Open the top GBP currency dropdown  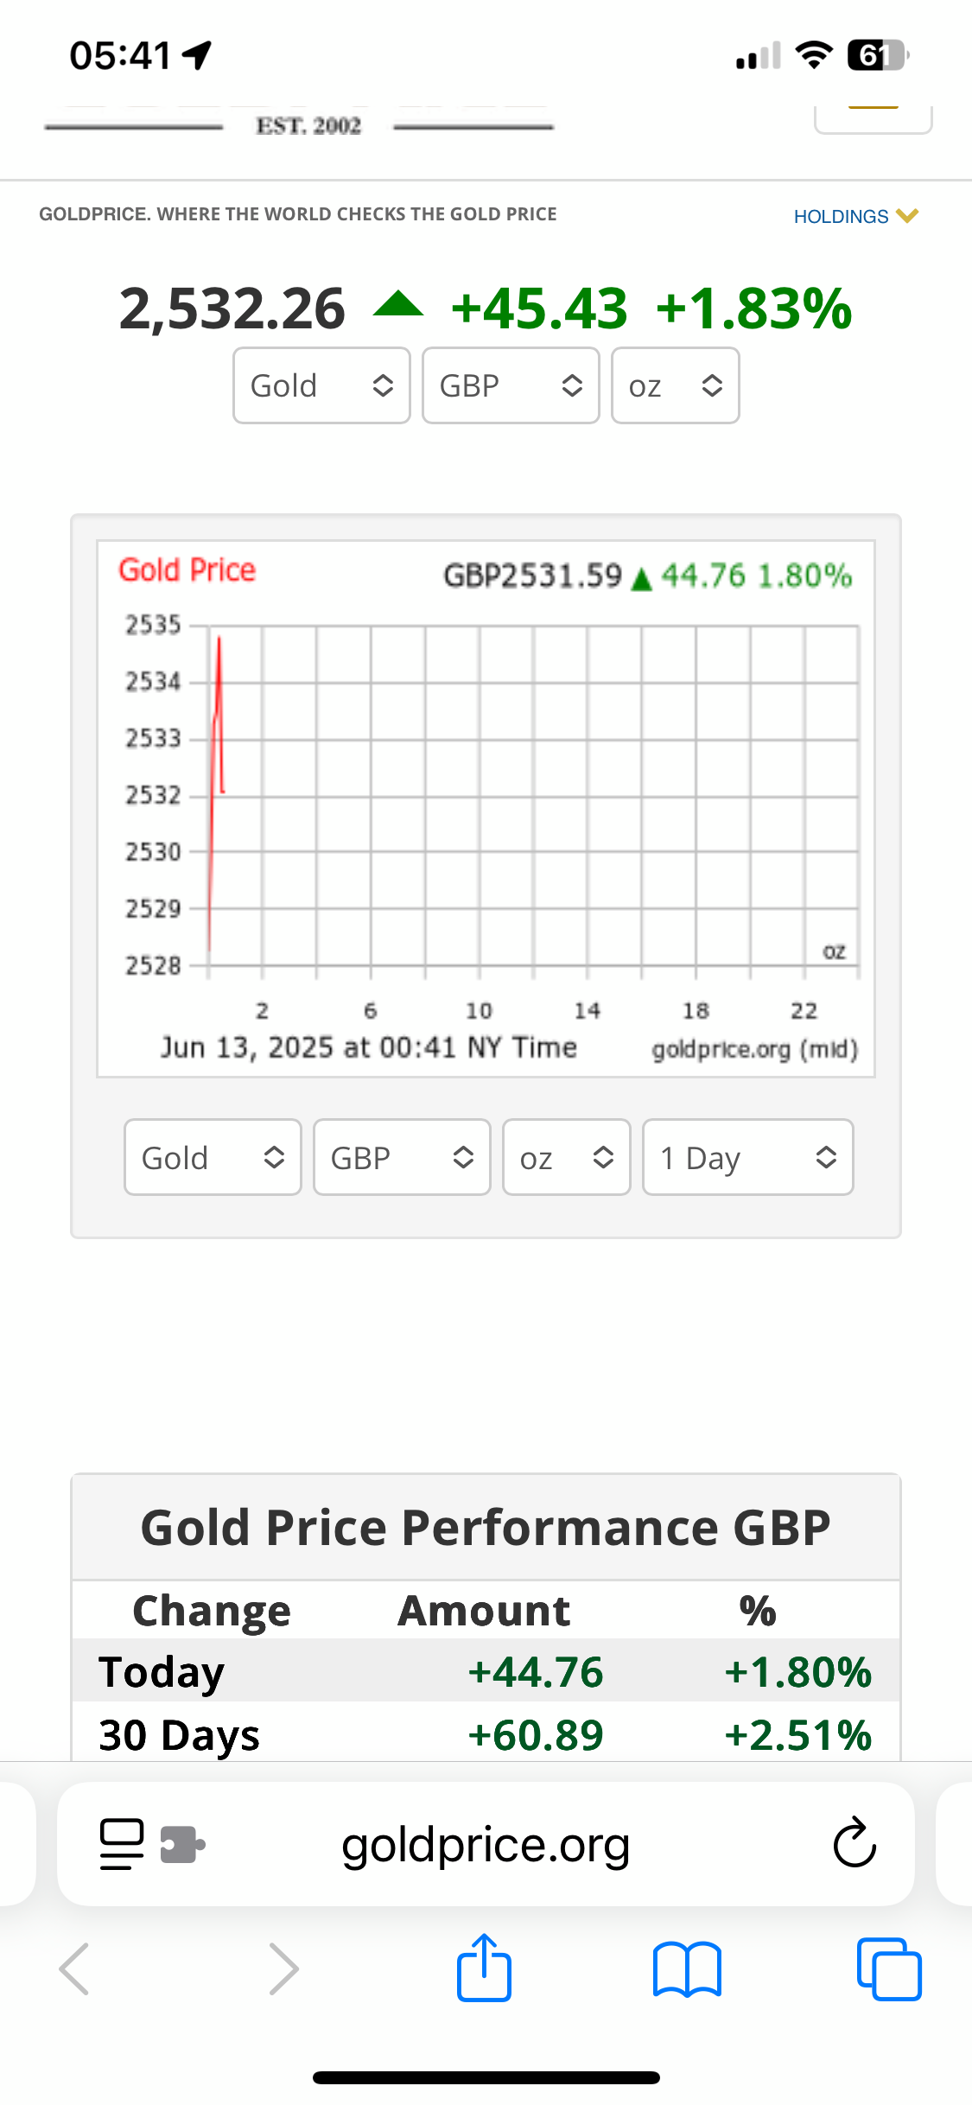[x=511, y=385]
